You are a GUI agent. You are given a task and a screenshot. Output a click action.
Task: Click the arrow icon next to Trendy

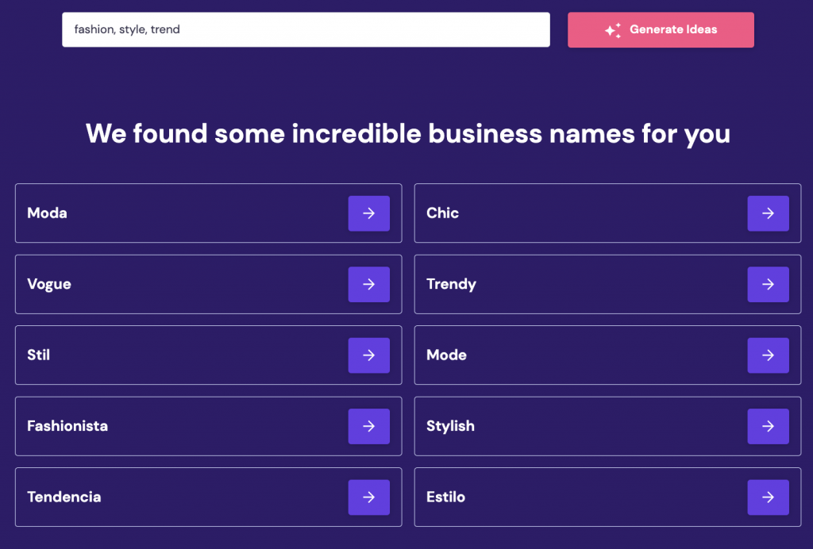pos(768,284)
